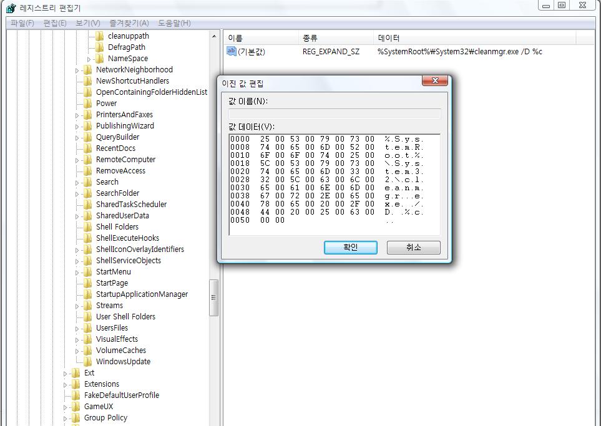
Task: Click the tree scrollbar up arrow
Action: click(x=214, y=36)
